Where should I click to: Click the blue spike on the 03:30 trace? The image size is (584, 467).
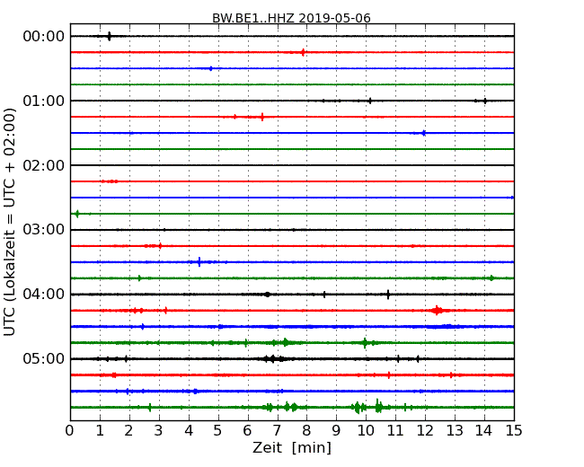[199, 262]
